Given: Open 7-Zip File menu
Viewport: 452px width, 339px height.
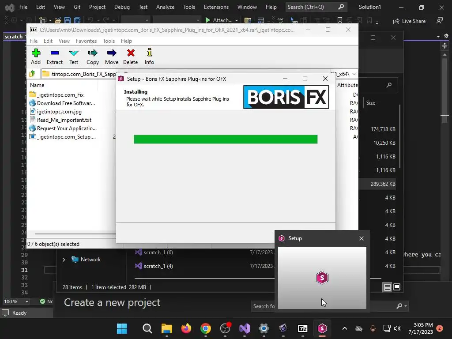Looking at the screenshot, I should (34, 41).
